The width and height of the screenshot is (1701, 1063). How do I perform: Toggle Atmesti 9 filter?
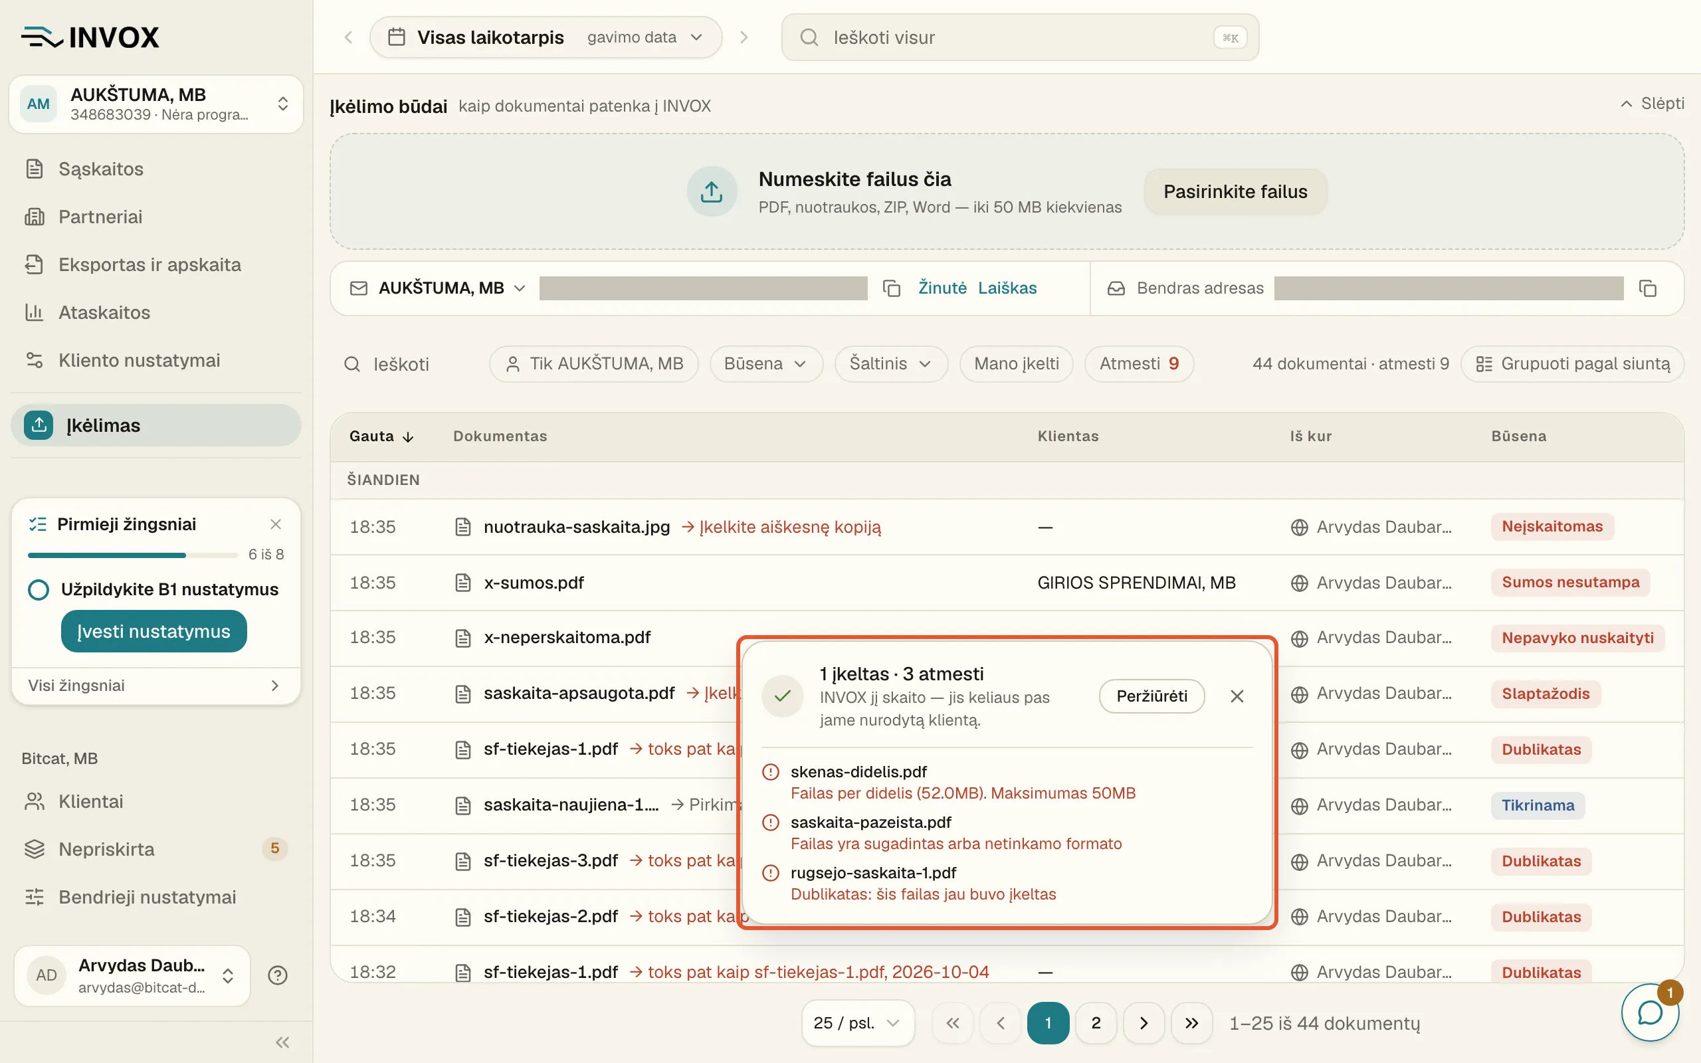[1139, 364]
